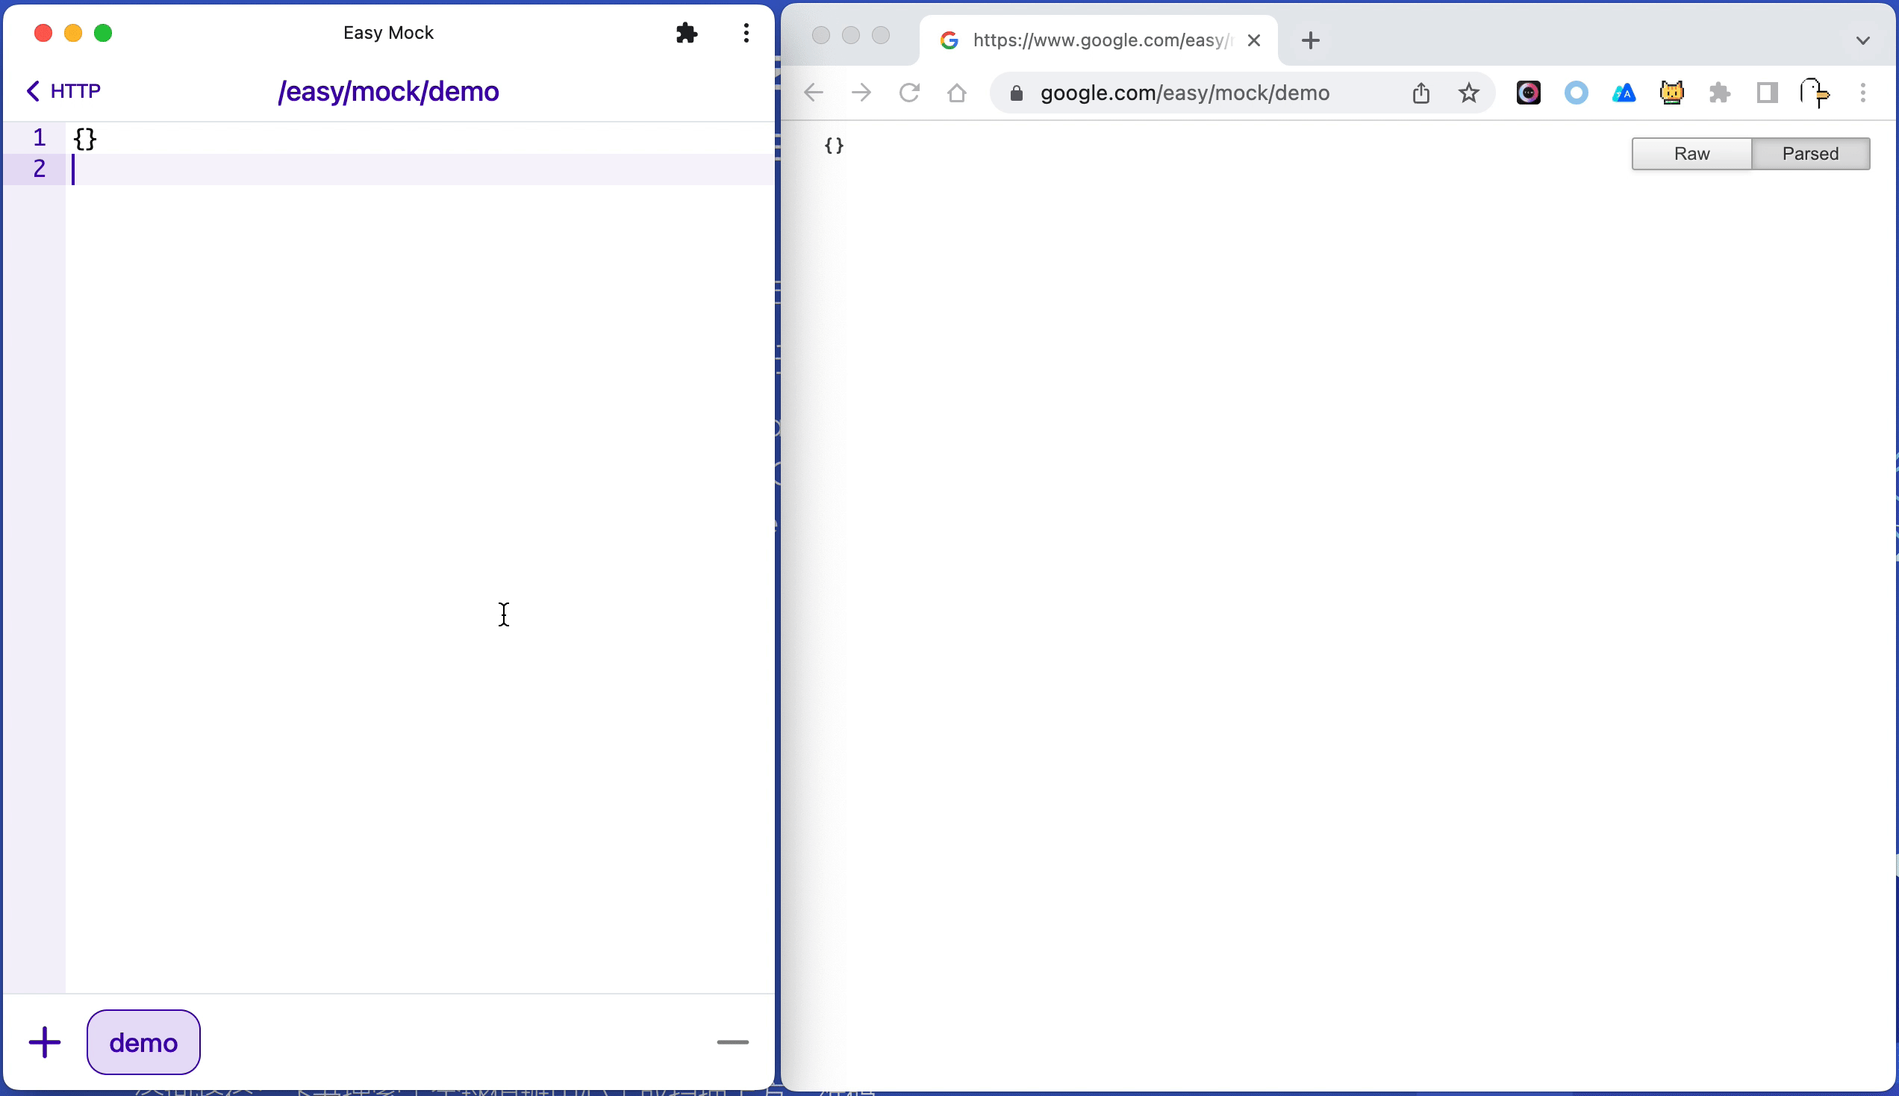Screen dimensions: 1899x1096
Task: Click the share icon in the address bar
Action: [x=1421, y=93]
